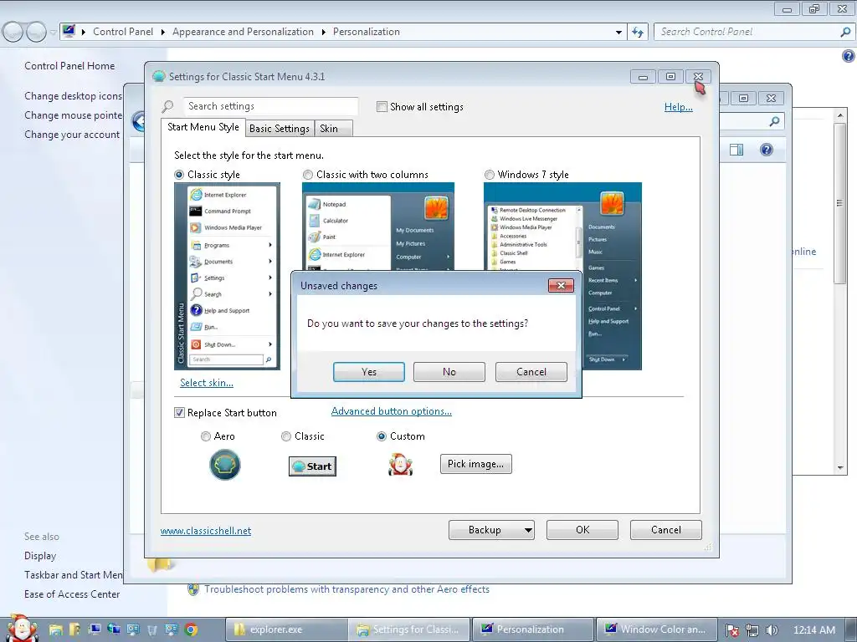Click the magnifier icon beside Search settings
Image resolution: width=857 pixels, height=642 pixels.
point(167,106)
